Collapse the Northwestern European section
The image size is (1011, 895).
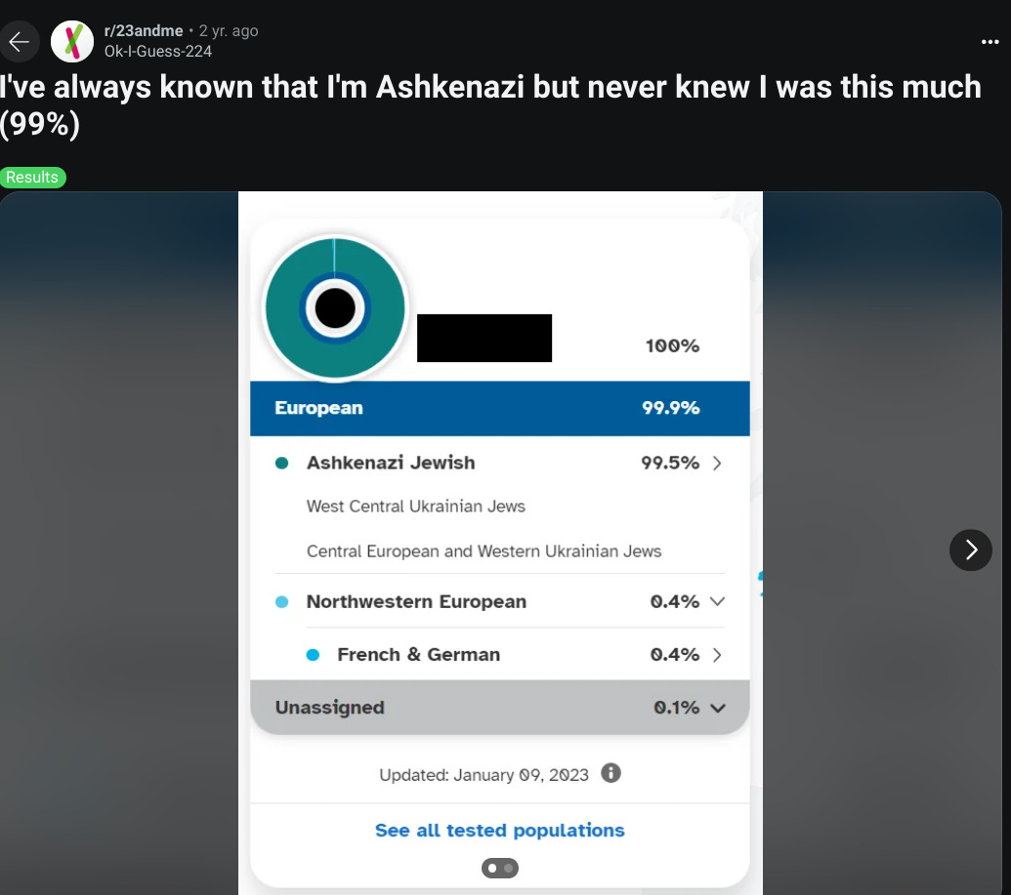pyautogui.click(x=717, y=602)
